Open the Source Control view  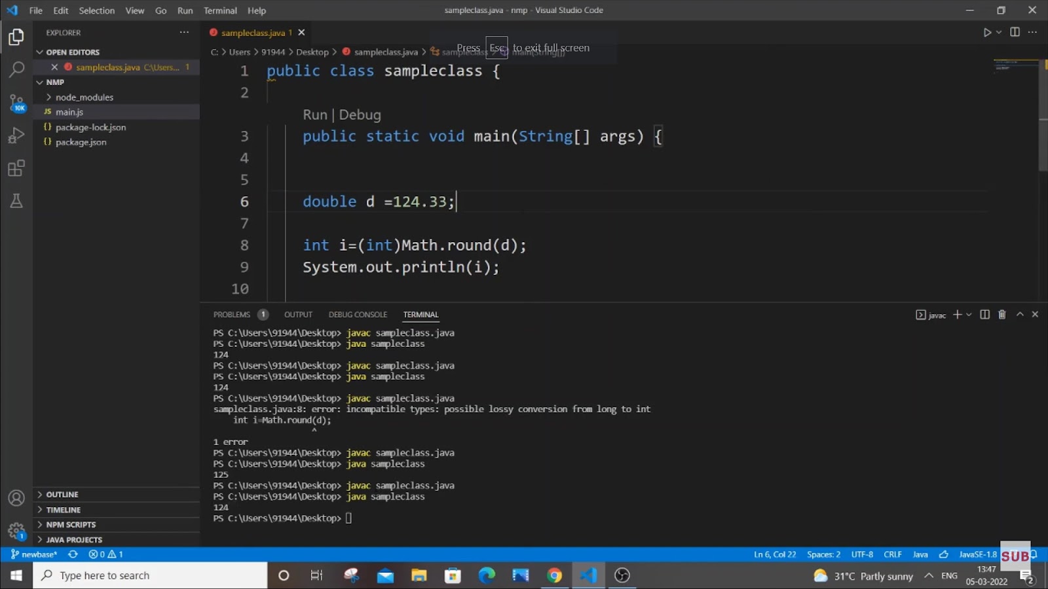pyautogui.click(x=16, y=103)
